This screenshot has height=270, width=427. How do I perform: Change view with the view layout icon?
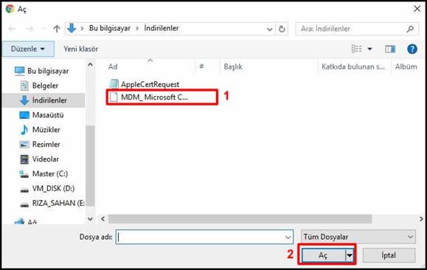(x=356, y=49)
